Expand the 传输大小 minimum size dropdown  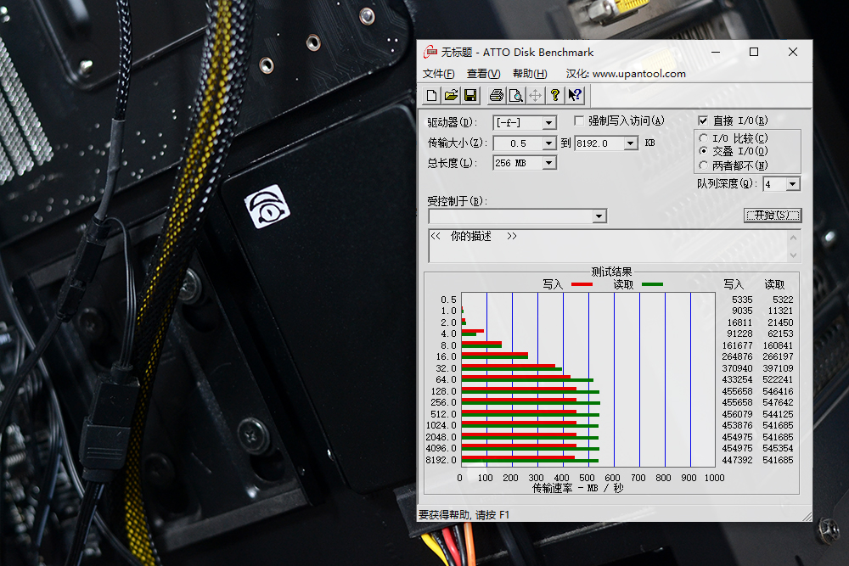point(548,143)
